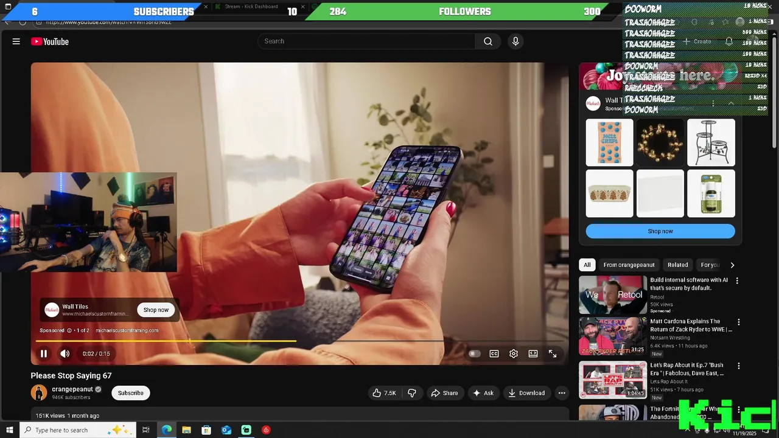Switch to theater mode view
The height and width of the screenshot is (438, 779).
pyautogui.click(x=533, y=353)
